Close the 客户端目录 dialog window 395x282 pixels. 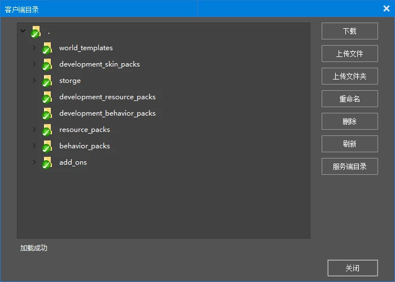(387, 8)
